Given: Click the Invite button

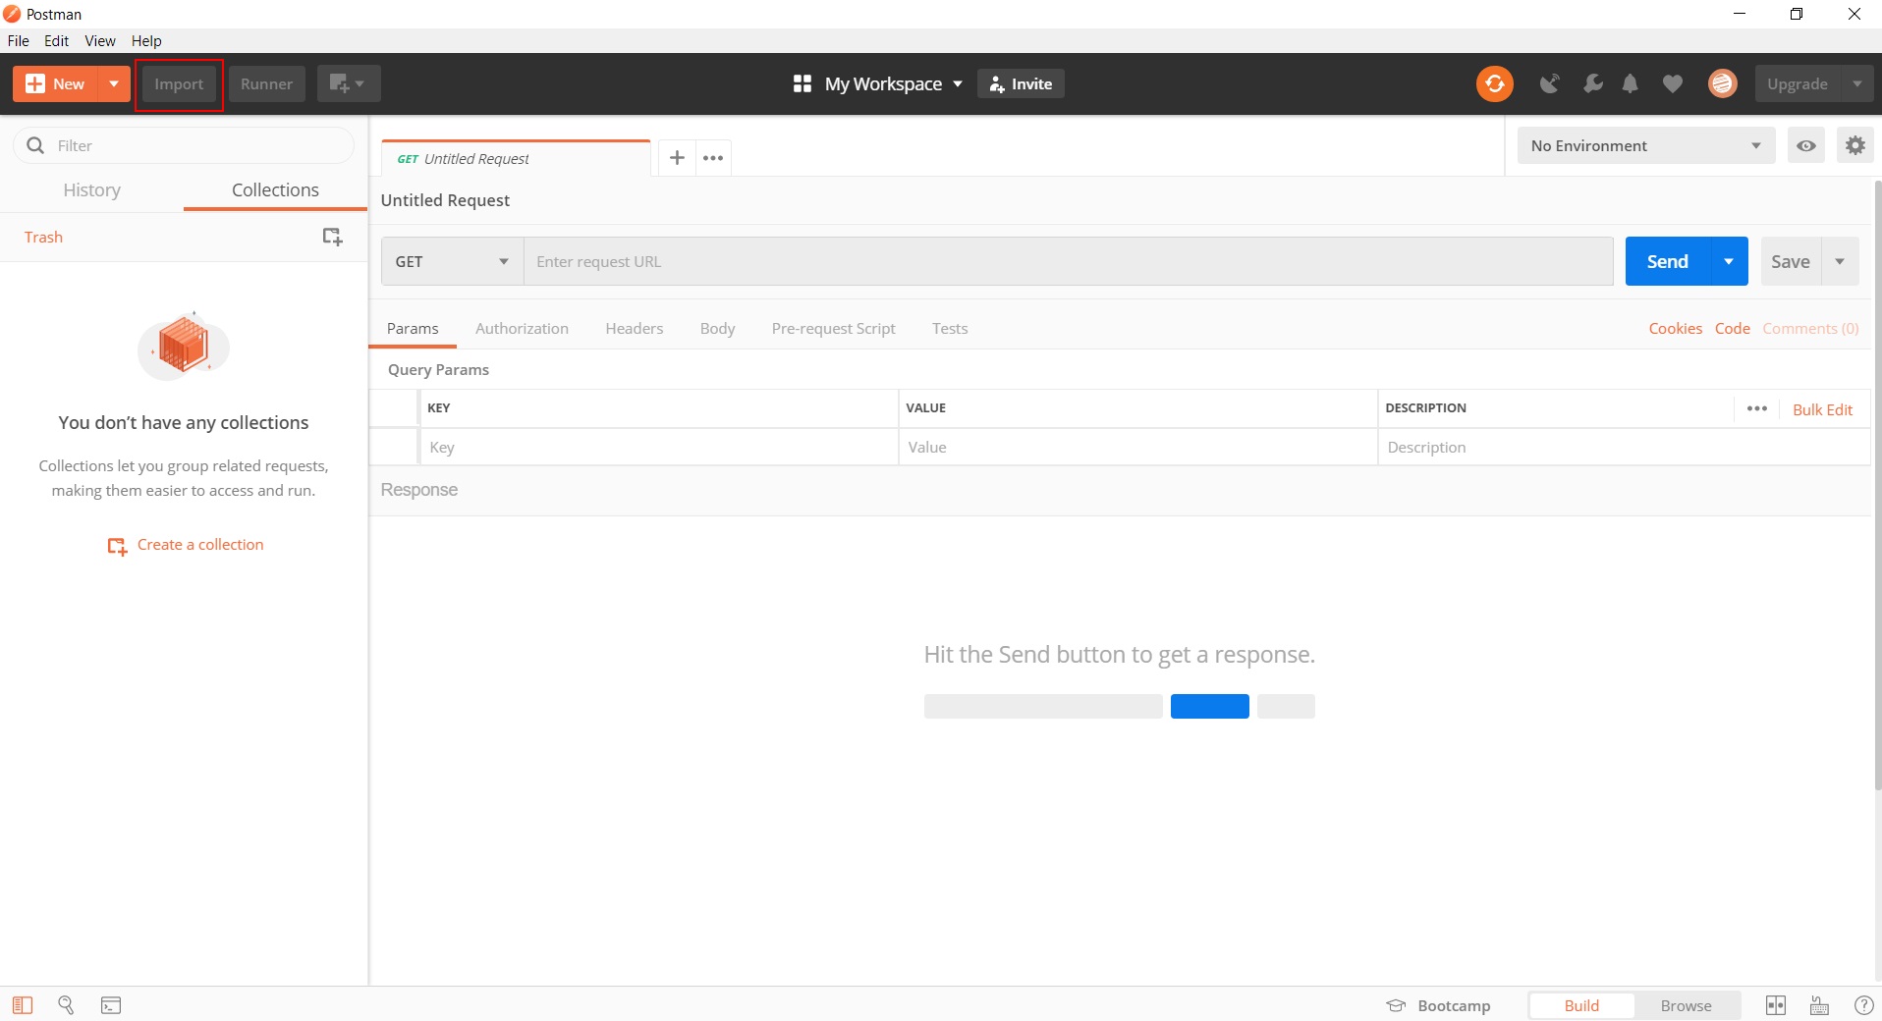Looking at the screenshot, I should 1021,83.
